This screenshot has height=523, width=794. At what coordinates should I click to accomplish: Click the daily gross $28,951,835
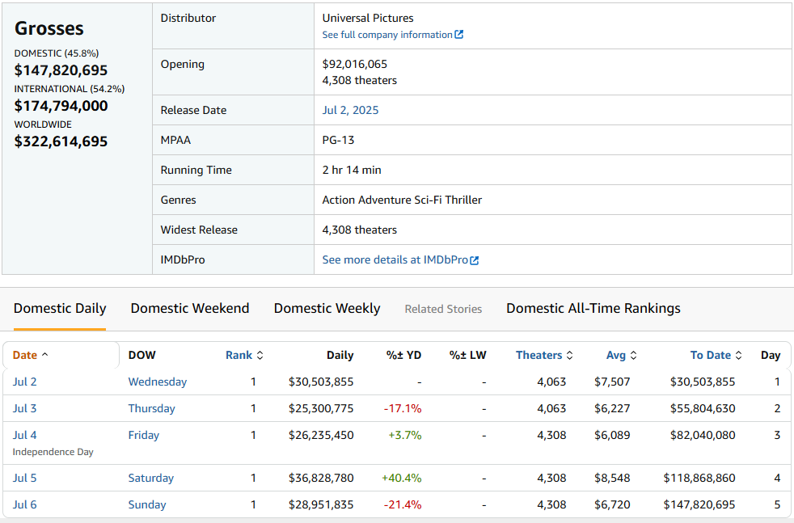point(321,504)
